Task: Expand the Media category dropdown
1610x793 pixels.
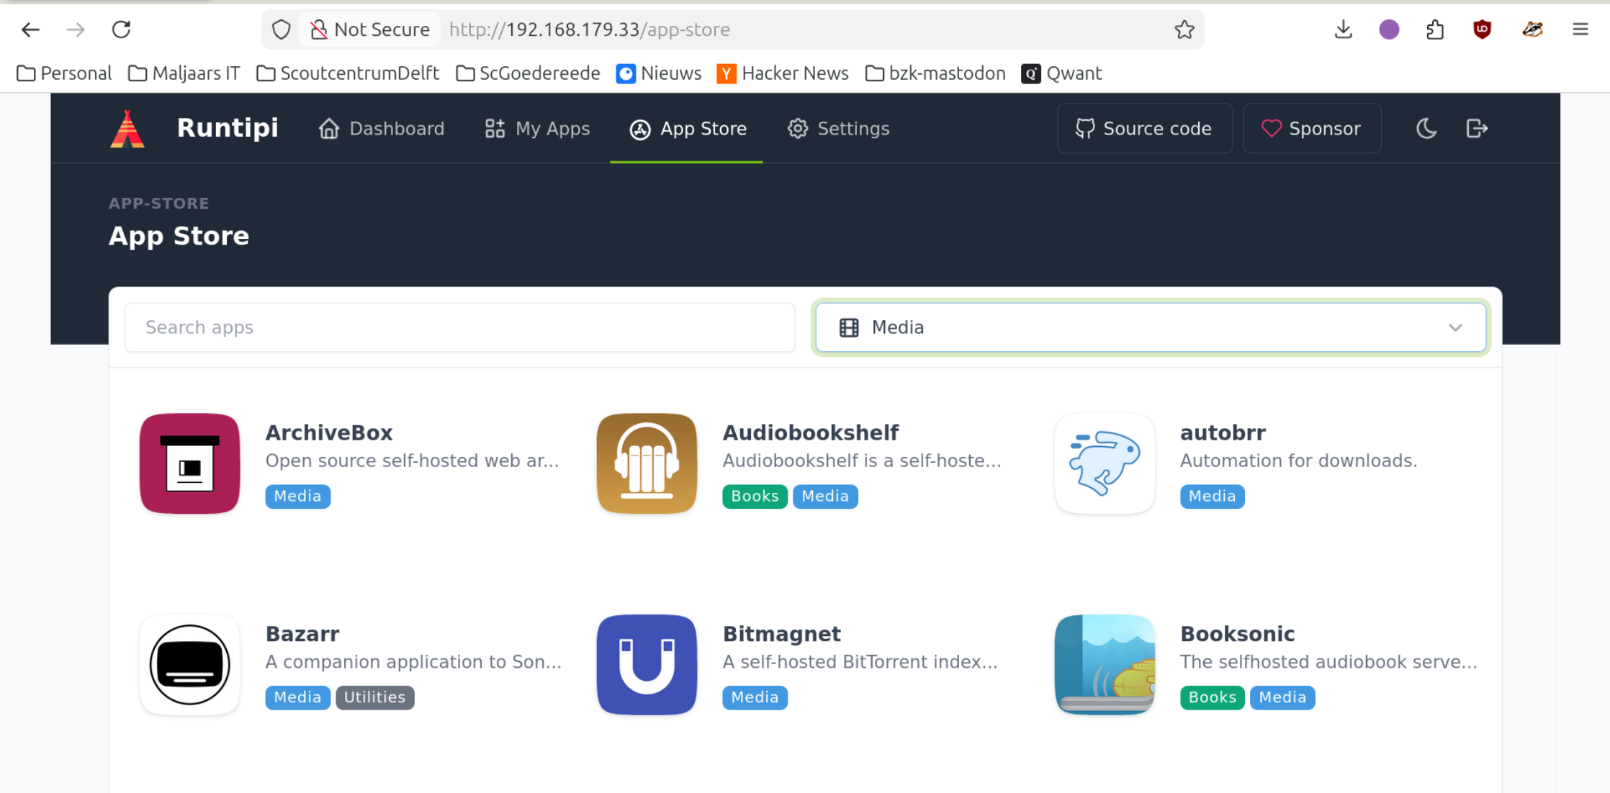Action: pyautogui.click(x=1150, y=327)
